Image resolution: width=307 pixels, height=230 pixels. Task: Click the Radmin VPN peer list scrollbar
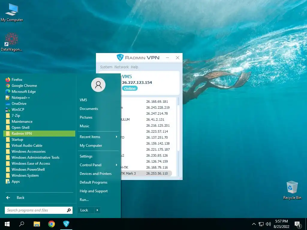pyautogui.click(x=178, y=128)
